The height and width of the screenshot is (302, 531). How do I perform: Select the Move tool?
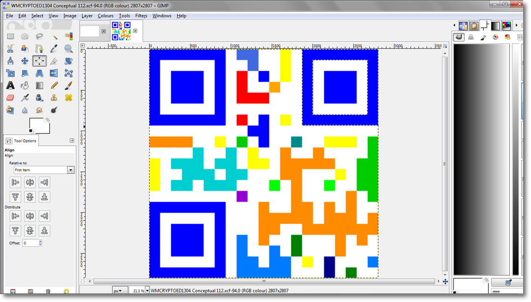(x=25, y=61)
